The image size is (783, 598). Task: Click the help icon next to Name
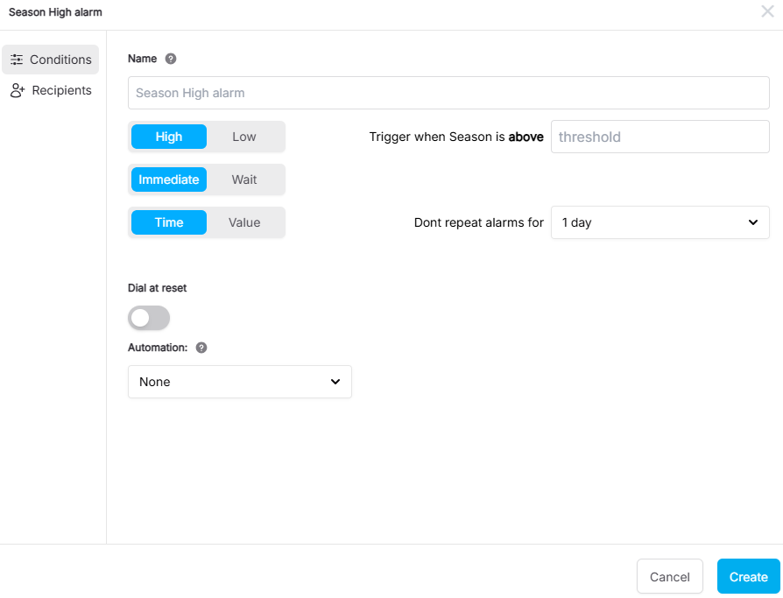(171, 59)
